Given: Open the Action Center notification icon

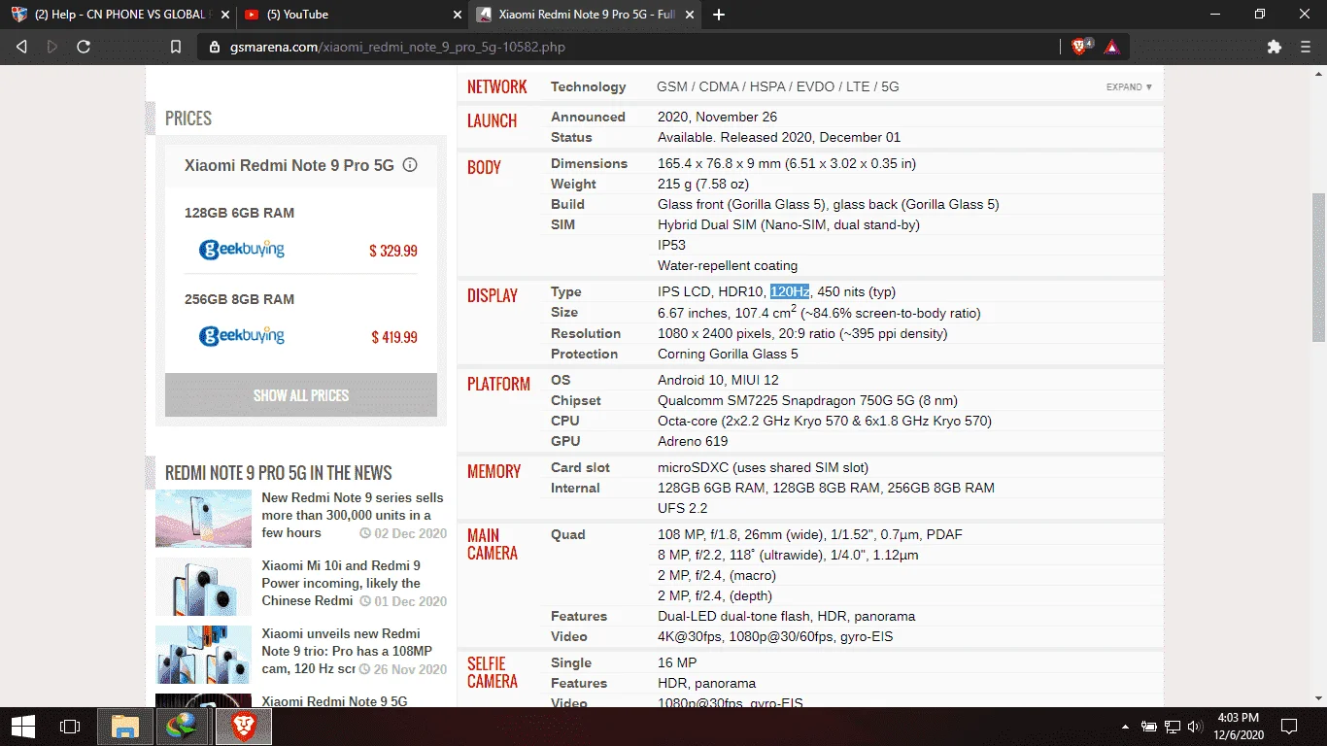Looking at the screenshot, I should click(x=1289, y=726).
